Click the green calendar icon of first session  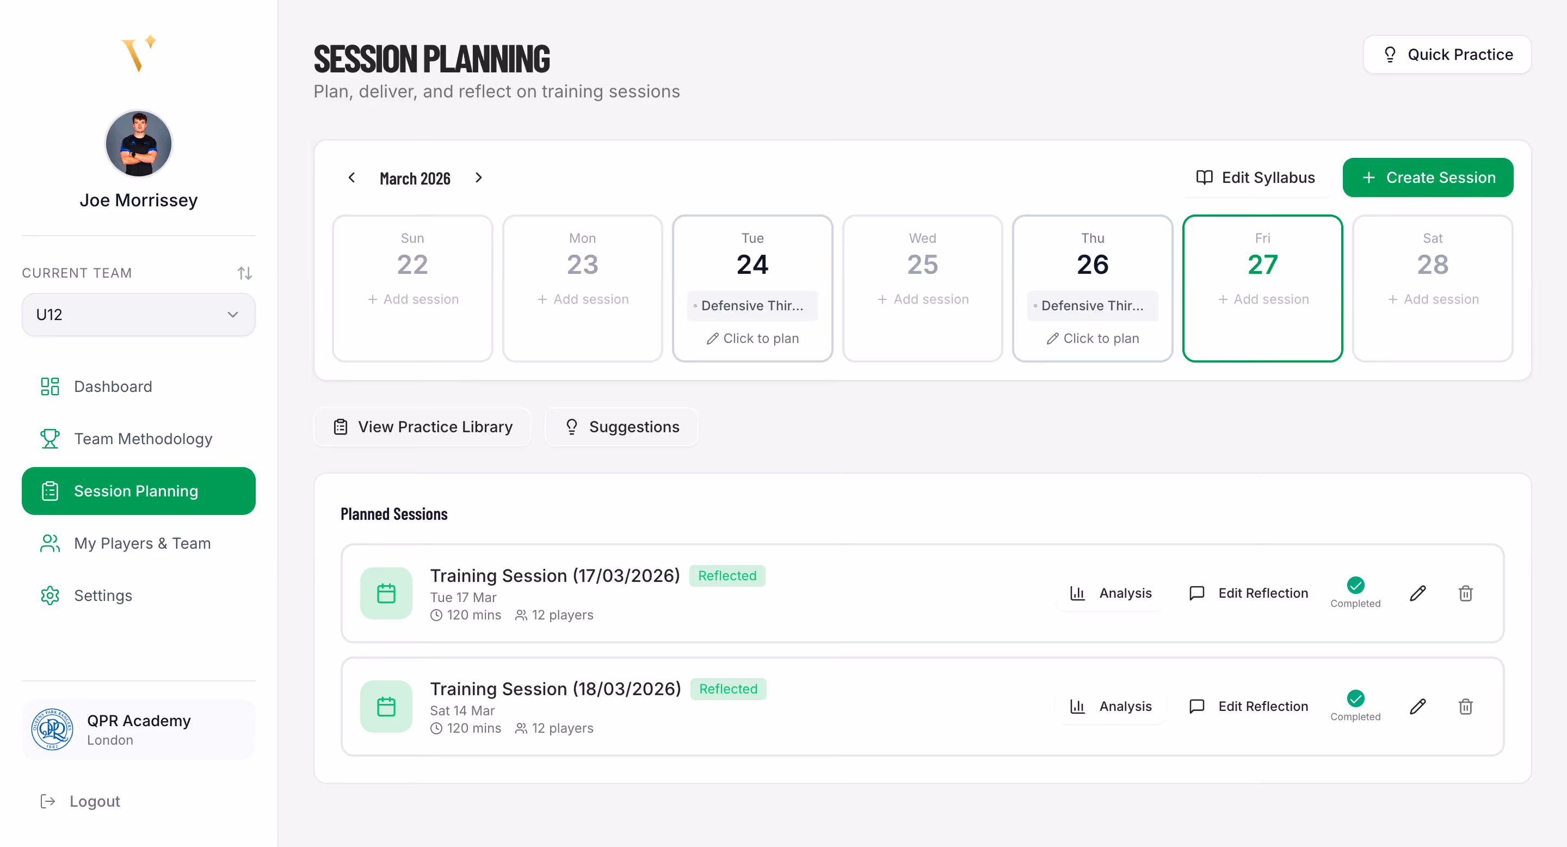(386, 593)
